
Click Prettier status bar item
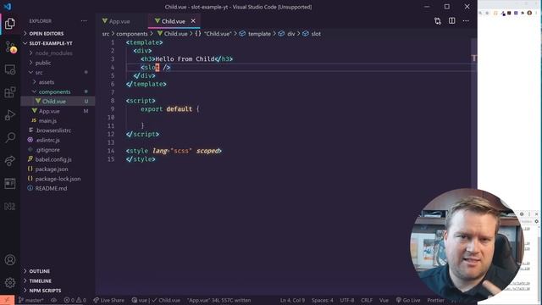click(x=435, y=300)
